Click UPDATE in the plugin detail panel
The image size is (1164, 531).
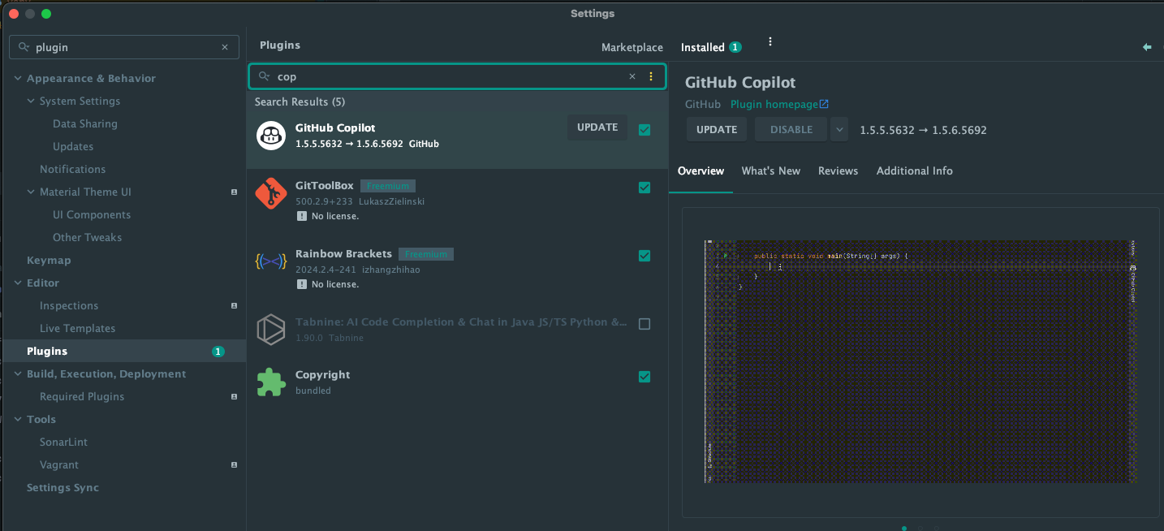coord(717,129)
